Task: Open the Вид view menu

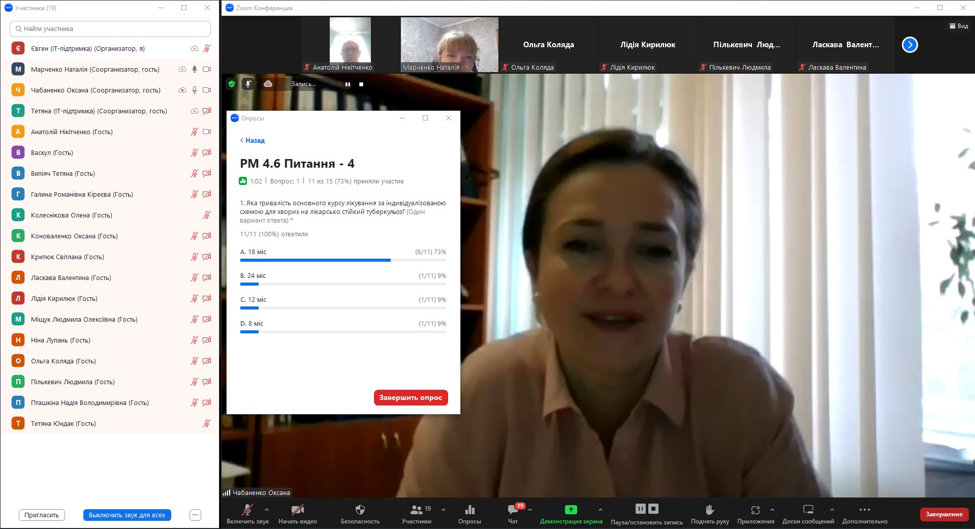Action: (x=959, y=26)
